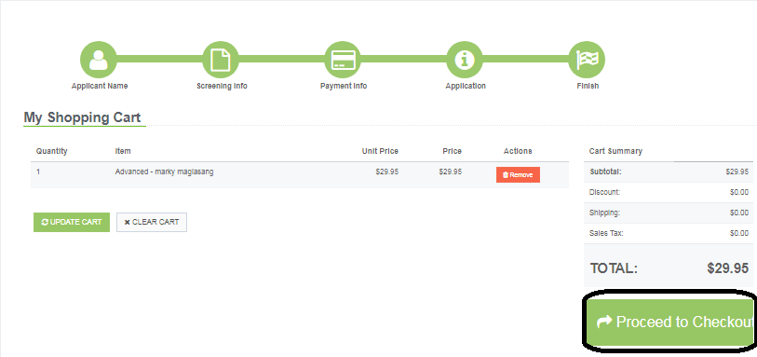Proceed to Checkout
Image resolution: width=757 pixels, height=357 pixels.
coord(670,322)
